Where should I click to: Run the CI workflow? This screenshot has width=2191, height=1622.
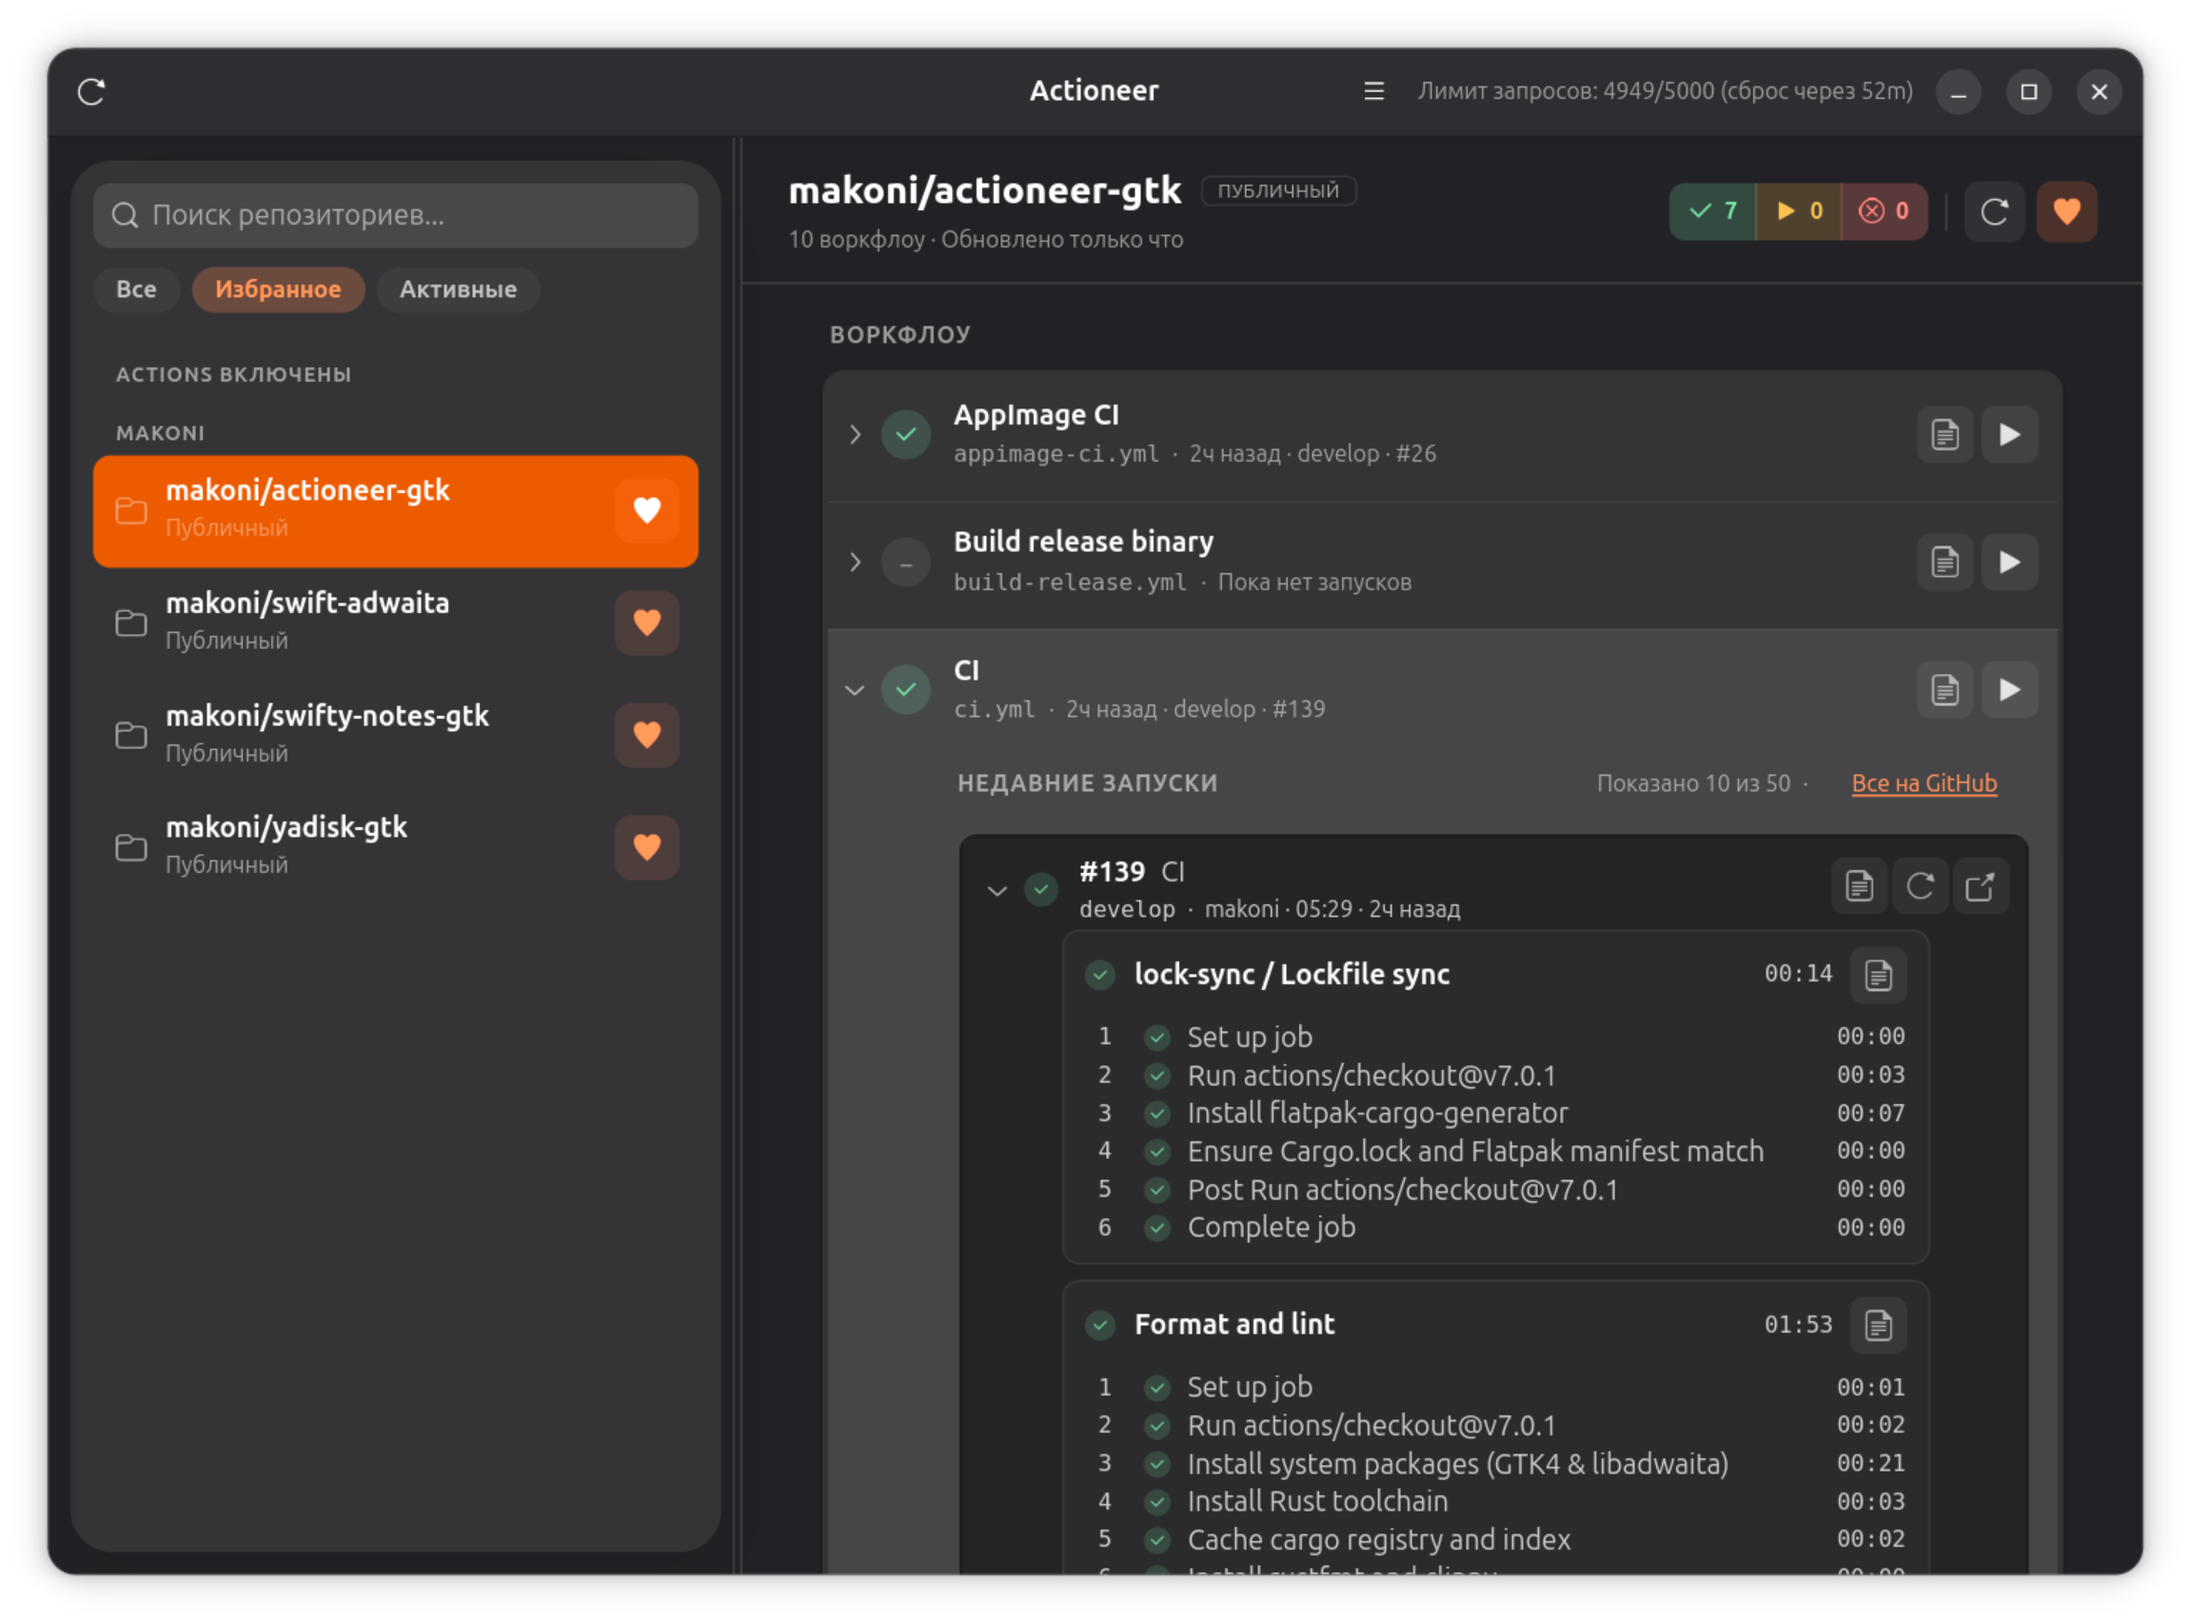[2009, 689]
